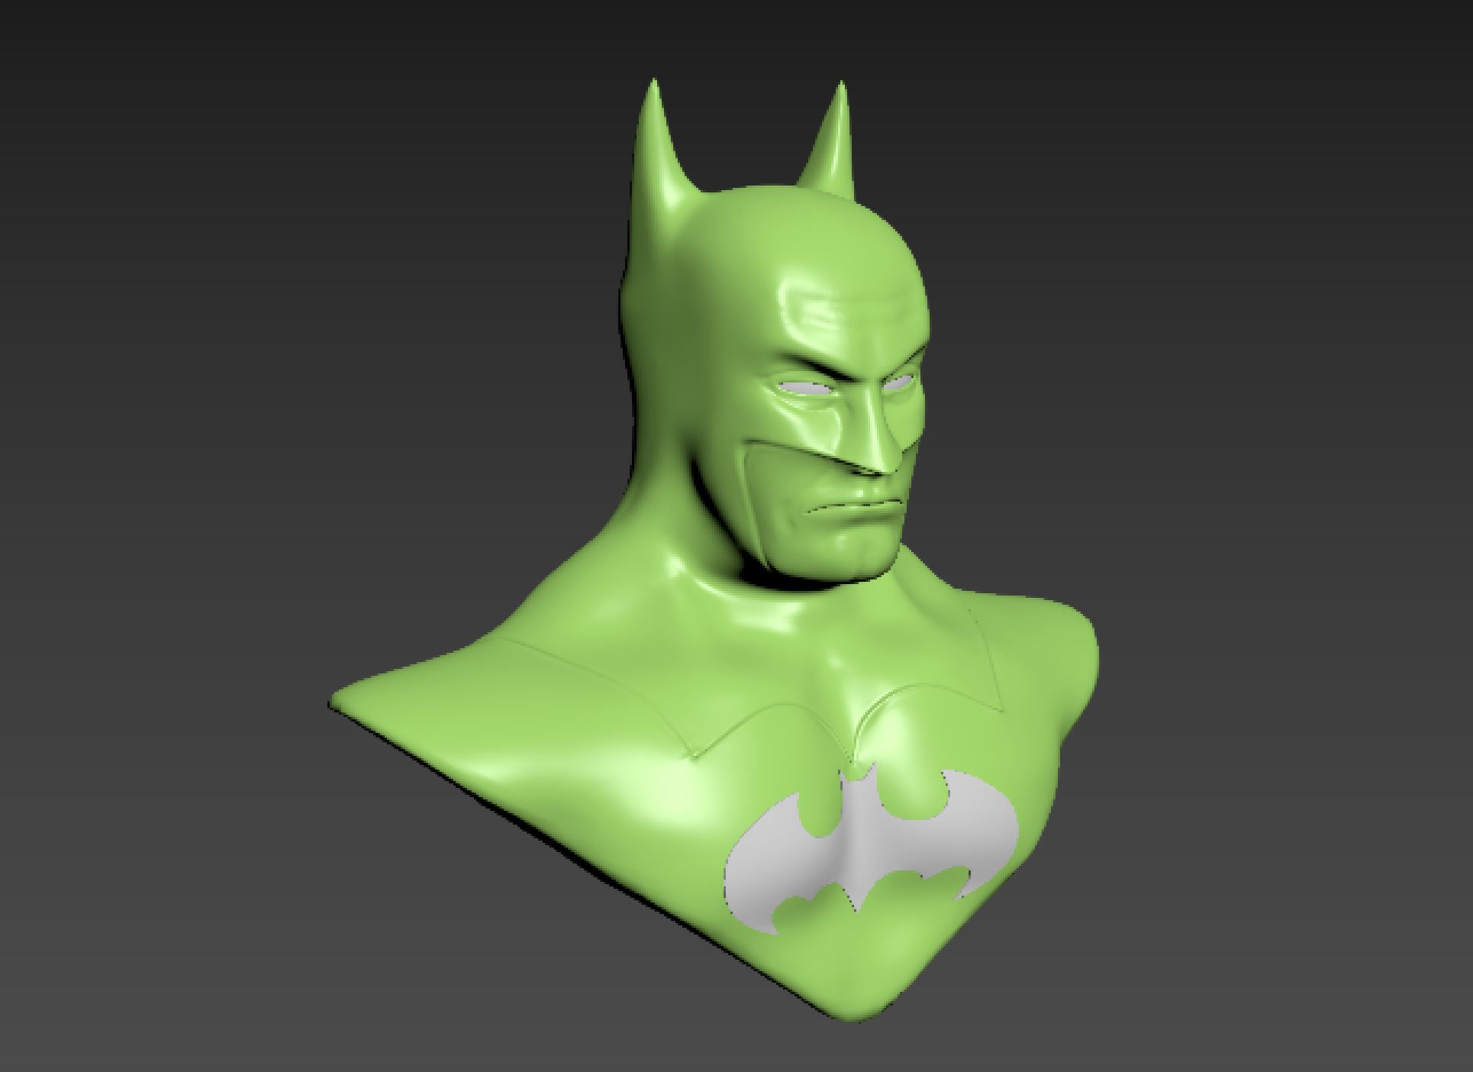Click the model's left white eye
This screenshot has width=1473, height=1072.
[804, 389]
